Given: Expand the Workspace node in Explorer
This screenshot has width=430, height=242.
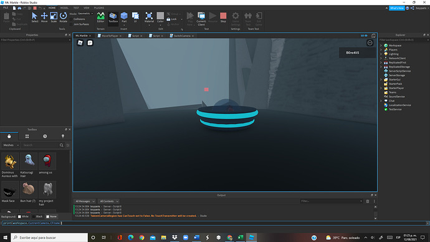Looking at the screenshot, I should (381, 46).
